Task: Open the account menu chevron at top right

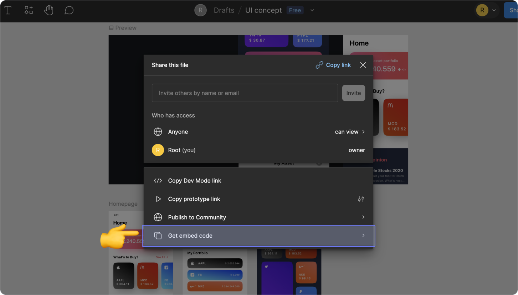Action: [494, 10]
